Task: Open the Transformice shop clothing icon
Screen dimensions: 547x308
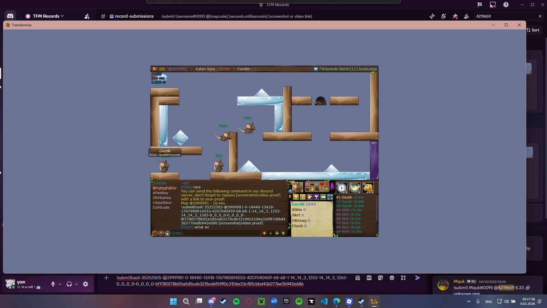Action: coord(310,197)
